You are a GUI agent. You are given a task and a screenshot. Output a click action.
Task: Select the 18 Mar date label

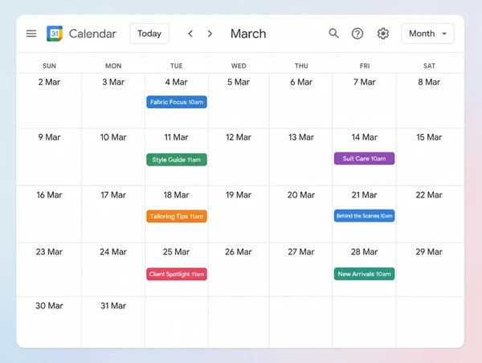click(x=176, y=195)
